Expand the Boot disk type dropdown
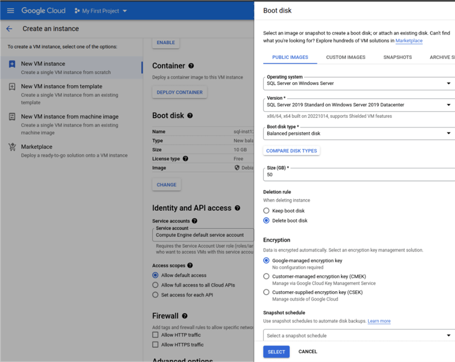Image resolution: width=455 pixels, height=362 pixels. point(359,133)
